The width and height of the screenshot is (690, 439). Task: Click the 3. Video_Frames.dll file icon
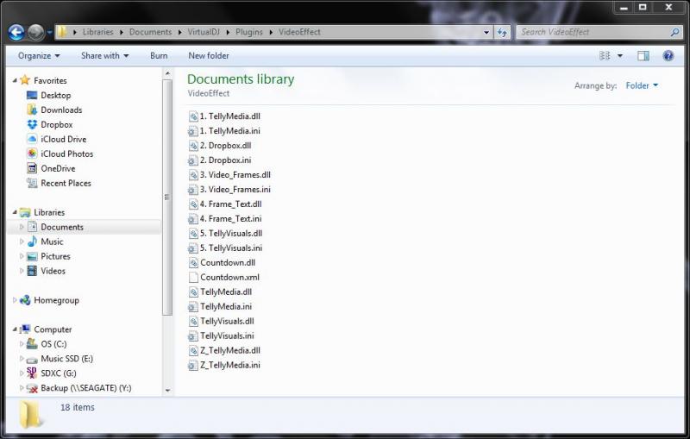pos(193,174)
